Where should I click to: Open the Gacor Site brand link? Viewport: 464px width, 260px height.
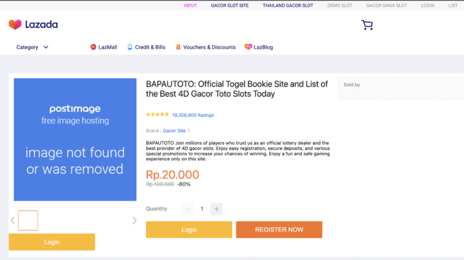[174, 131]
